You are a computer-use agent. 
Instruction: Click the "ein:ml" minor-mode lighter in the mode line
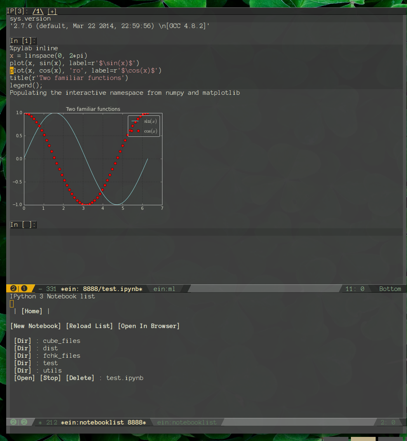point(164,289)
